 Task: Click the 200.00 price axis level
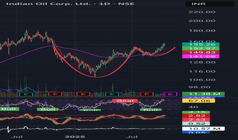202,21
